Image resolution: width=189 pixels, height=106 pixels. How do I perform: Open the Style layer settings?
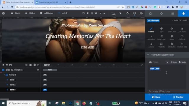[162, 30]
